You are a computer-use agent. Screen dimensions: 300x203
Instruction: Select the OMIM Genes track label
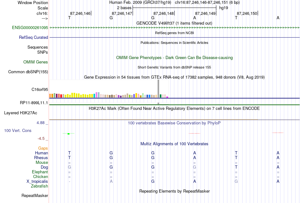(x=36, y=62)
